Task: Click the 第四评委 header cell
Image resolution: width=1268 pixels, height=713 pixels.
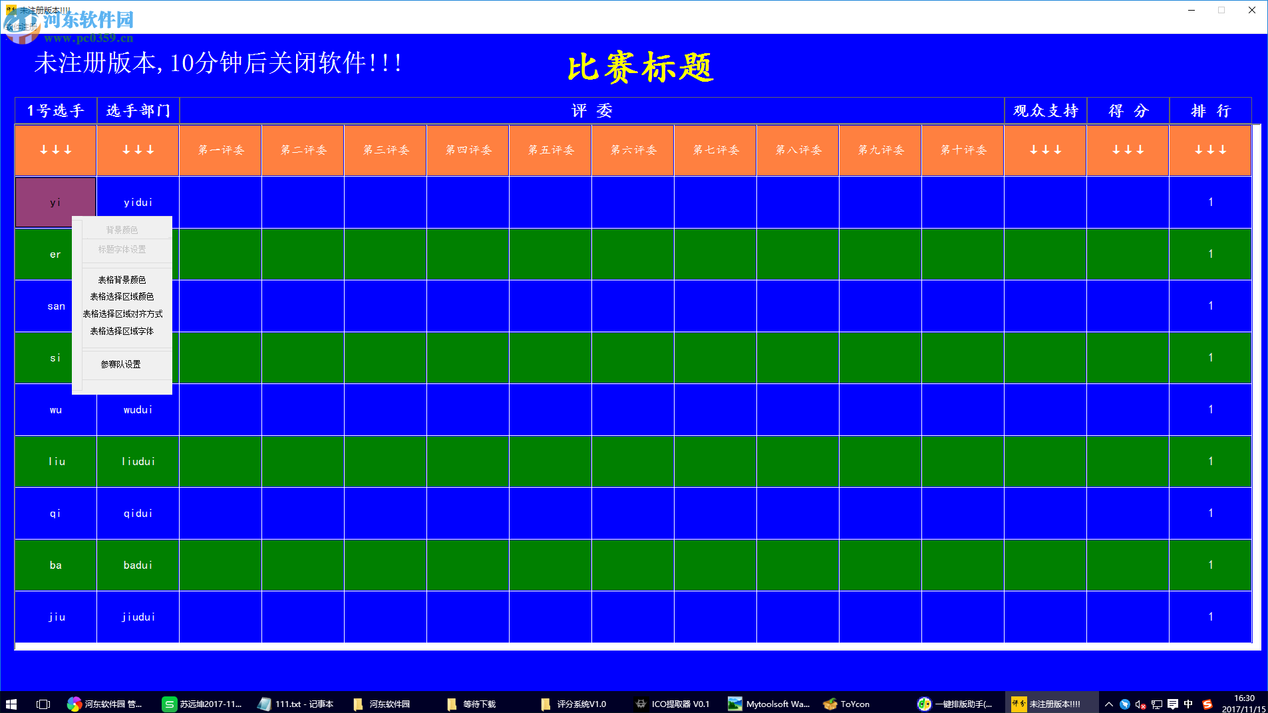Action: click(468, 150)
